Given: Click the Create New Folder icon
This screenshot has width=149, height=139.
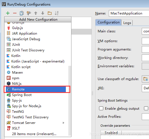Looking at the screenshot, I should 50,13.
